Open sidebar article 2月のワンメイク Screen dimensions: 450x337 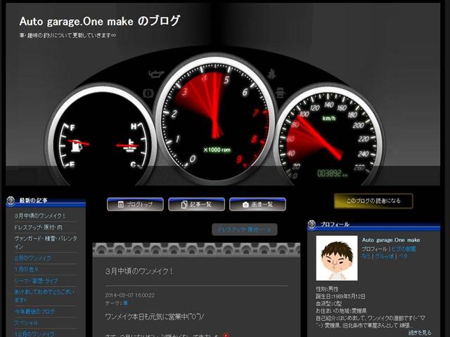pyautogui.click(x=33, y=258)
